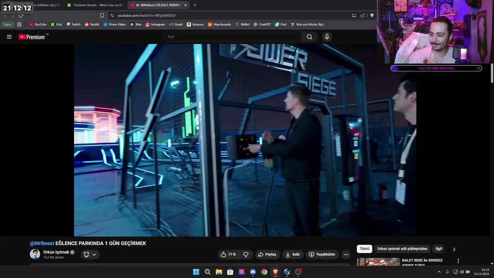The image size is (494, 278).
Task: Bookmark this page with the bookmark icon
Action: click(102, 15)
